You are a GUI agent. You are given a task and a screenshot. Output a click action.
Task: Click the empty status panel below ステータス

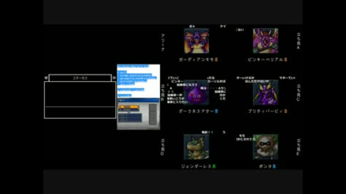point(80,100)
